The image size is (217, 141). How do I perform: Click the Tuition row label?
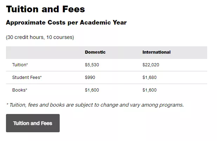(20, 65)
